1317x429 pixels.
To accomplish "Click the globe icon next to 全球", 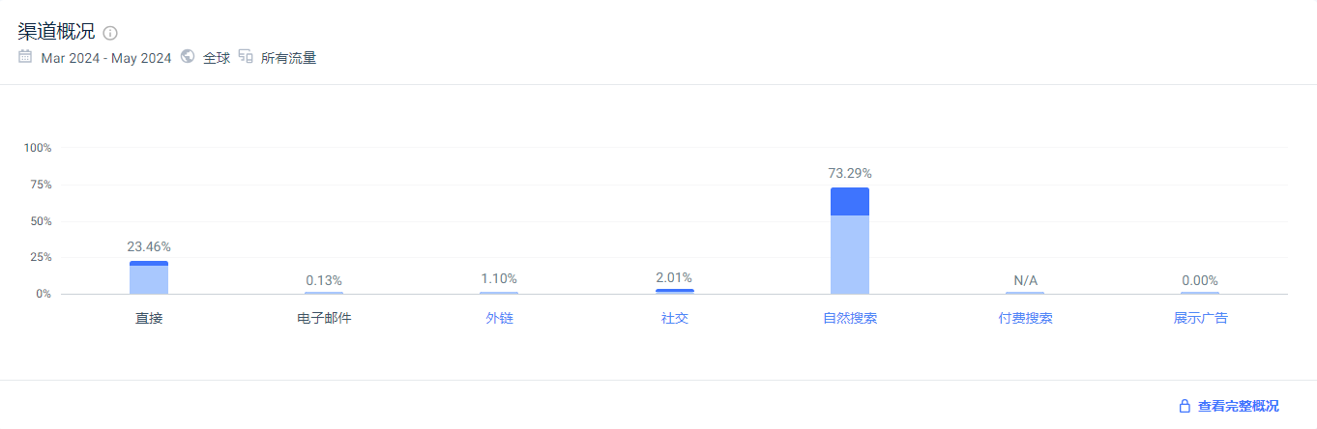I will [x=188, y=57].
